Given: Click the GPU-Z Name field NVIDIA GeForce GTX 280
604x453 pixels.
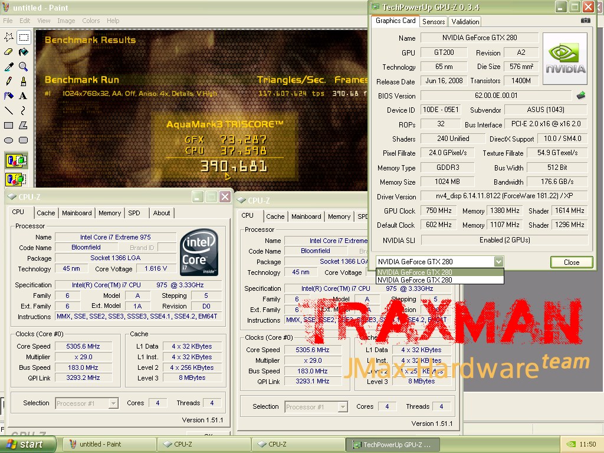Looking at the screenshot, I should click(479, 38).
